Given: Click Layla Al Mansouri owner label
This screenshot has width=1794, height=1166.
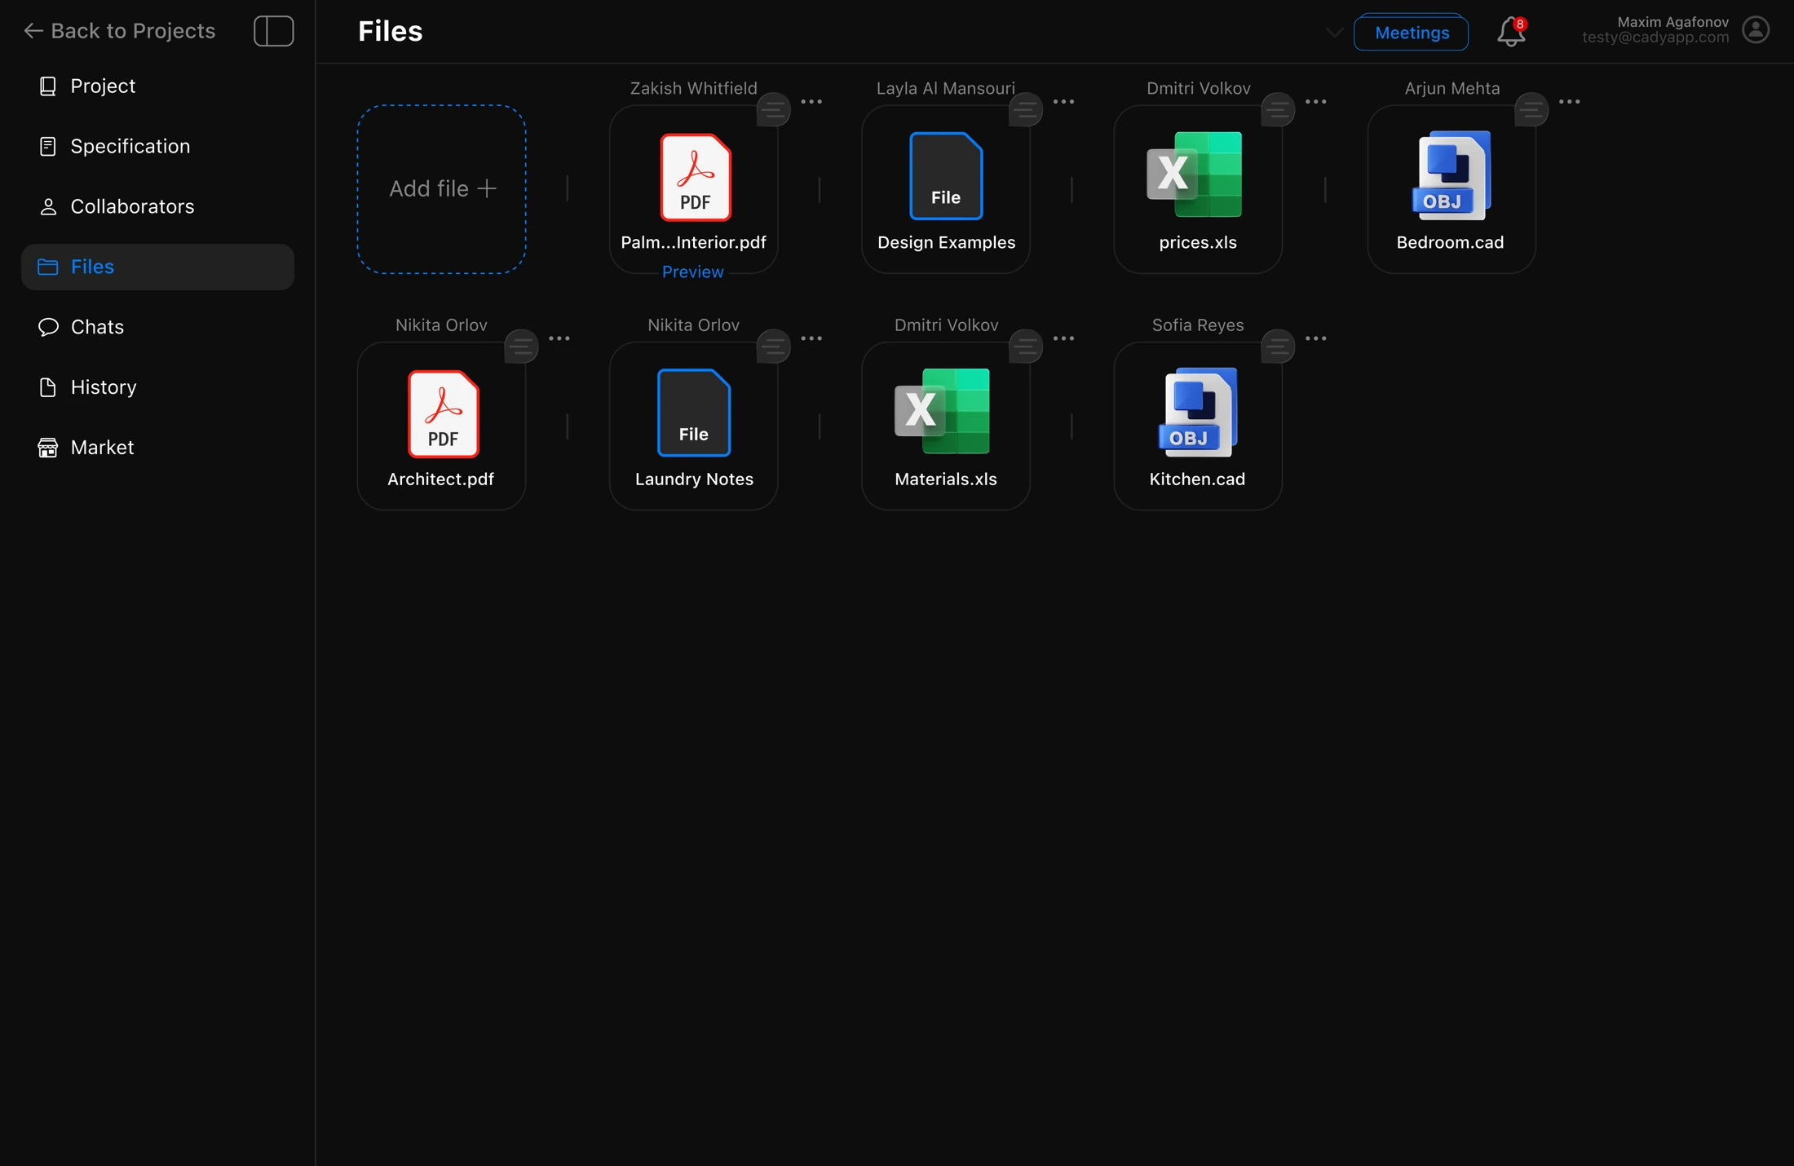Looking at the screenshot, I should [946, 88].
